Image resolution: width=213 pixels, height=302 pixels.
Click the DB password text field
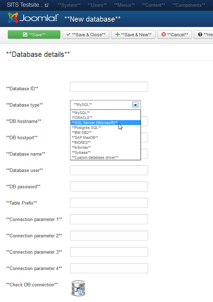[x=109, y=187]
